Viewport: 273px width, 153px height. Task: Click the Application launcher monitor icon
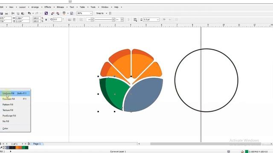tap(64, 13)
